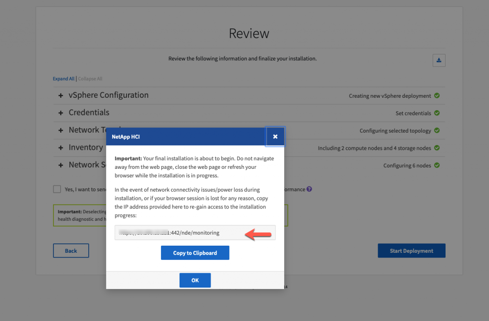Image resolution: width=489 pixels, height=321 pixels.
Task: Click 'Set credentials' status text
Action: (x=413, y=114)
